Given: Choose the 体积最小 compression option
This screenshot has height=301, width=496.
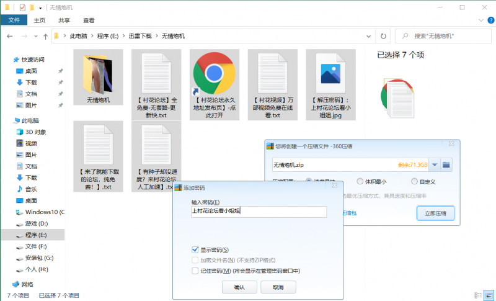Looking at the screenshot, I should [360, 181].
